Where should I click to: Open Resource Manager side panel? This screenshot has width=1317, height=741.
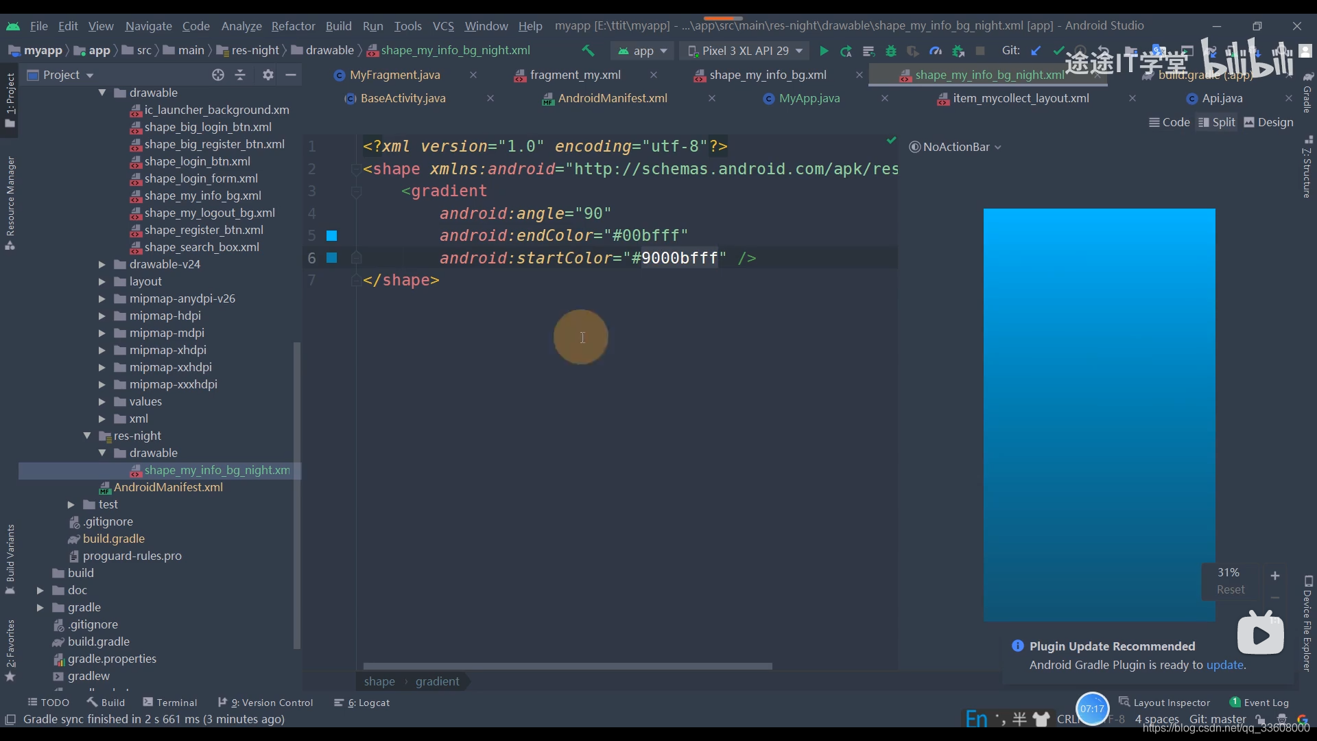tap(10, 203)
